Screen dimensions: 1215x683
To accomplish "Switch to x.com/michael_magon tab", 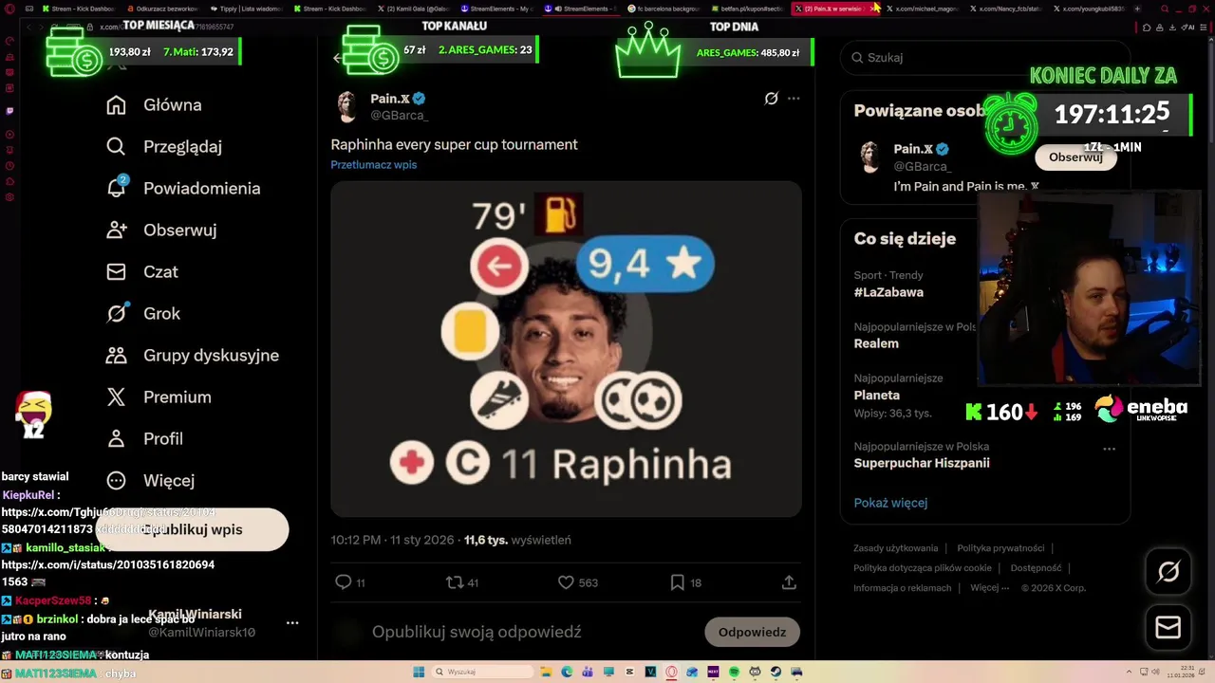I will pyautogui.click(x=921, y=9).
